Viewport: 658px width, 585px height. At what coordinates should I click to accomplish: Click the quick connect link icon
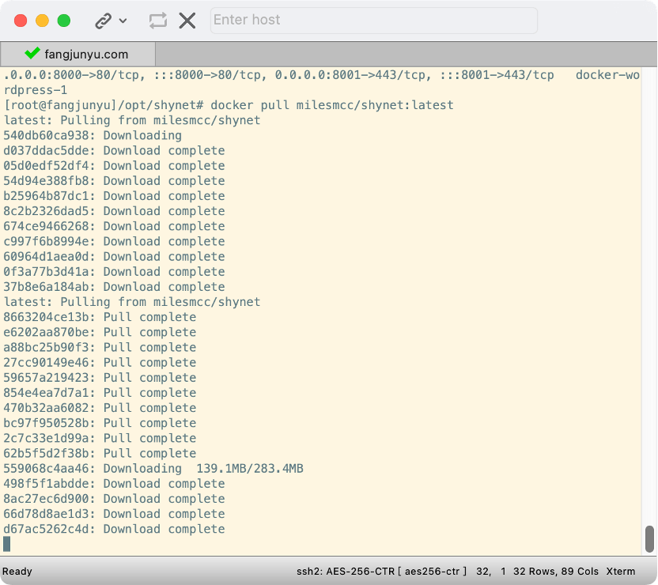[104, 21]
